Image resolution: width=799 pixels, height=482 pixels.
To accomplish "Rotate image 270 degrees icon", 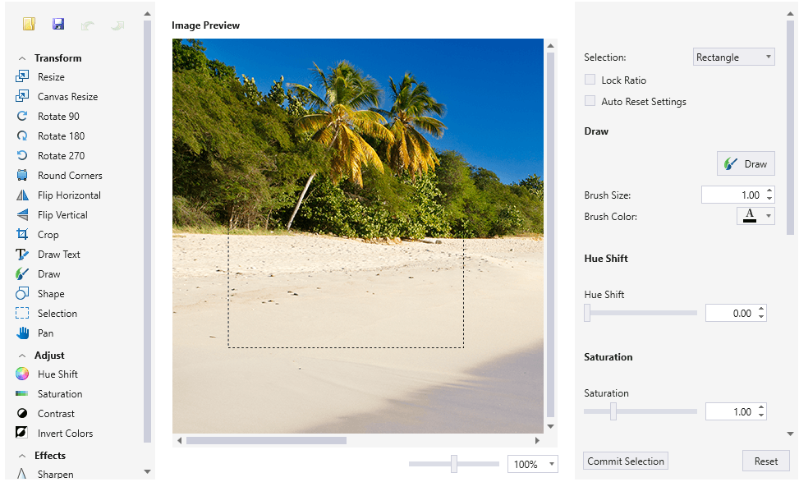I will pos(22,155).
